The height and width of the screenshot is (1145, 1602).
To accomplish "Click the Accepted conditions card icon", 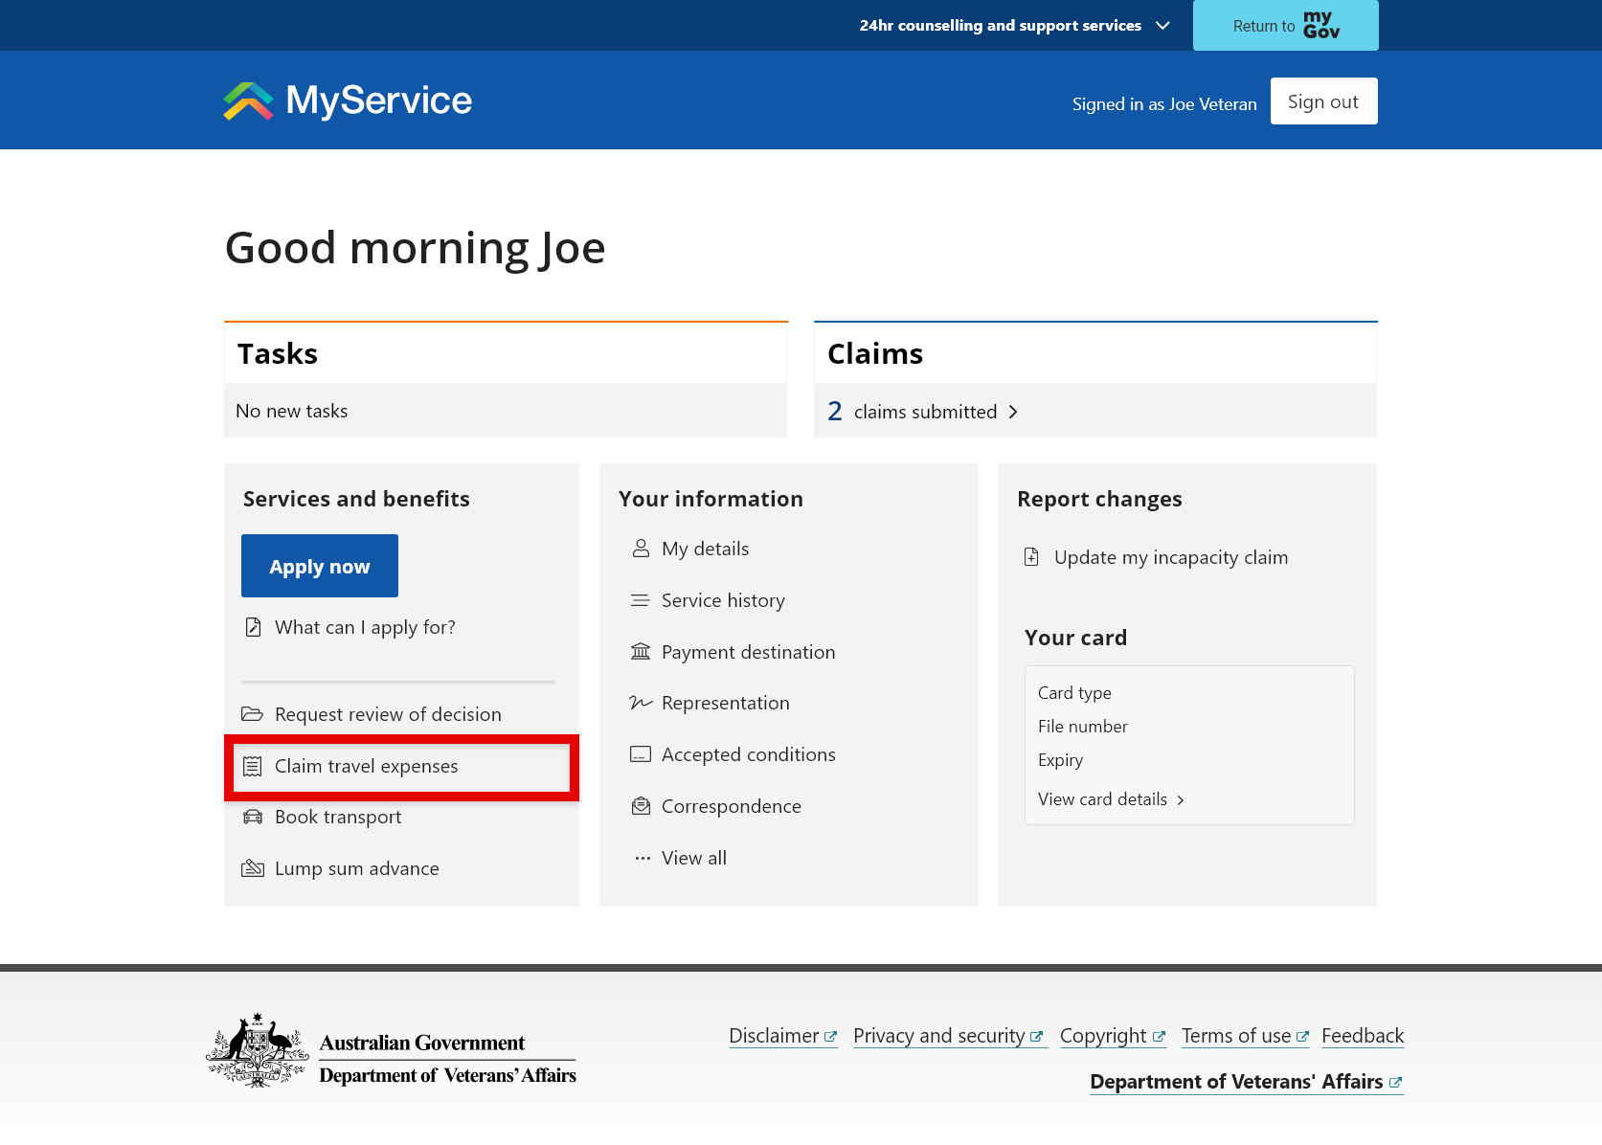I will [x=640, y=753].
